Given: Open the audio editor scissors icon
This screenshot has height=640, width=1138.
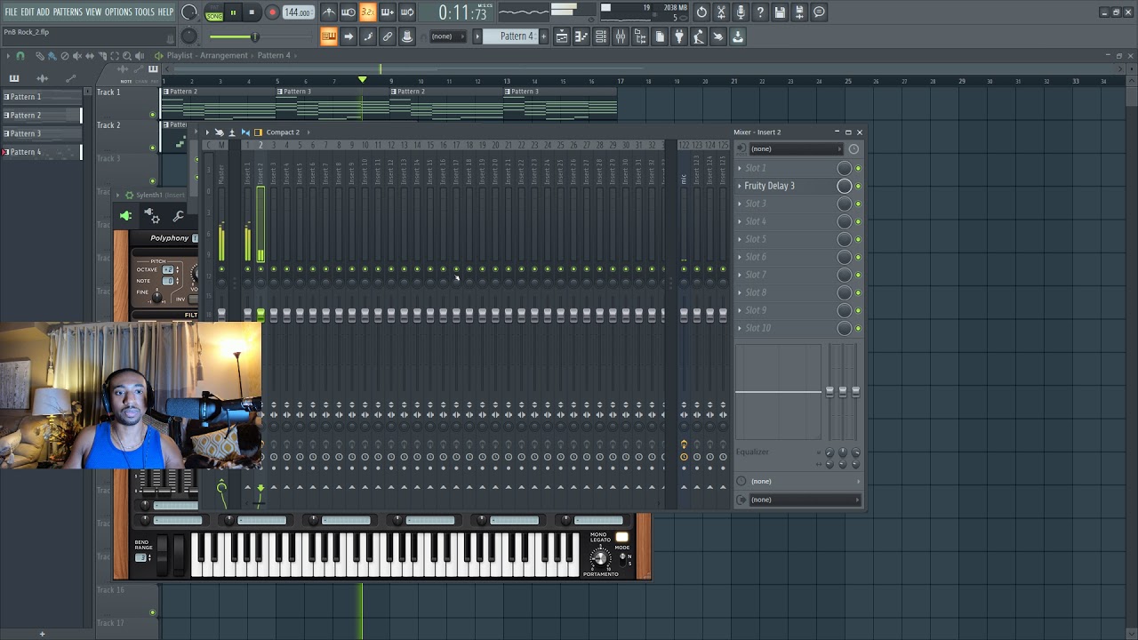Looking at the screenshot, I should point(721,12).
